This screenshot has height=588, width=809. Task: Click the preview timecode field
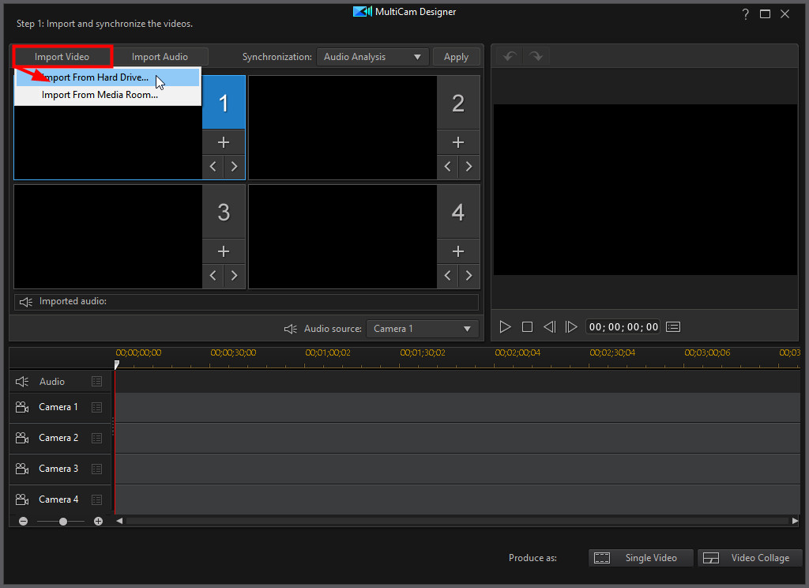tap(623, 327)
